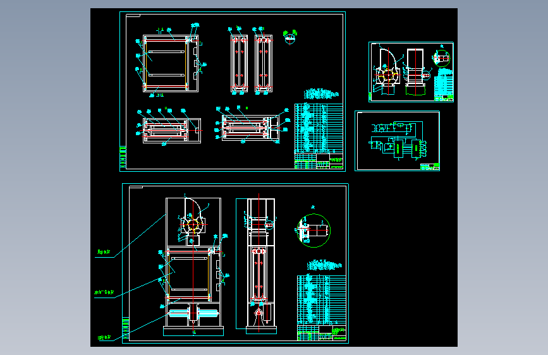Click the small circular section symbol in the upper-left sheet

289,39
